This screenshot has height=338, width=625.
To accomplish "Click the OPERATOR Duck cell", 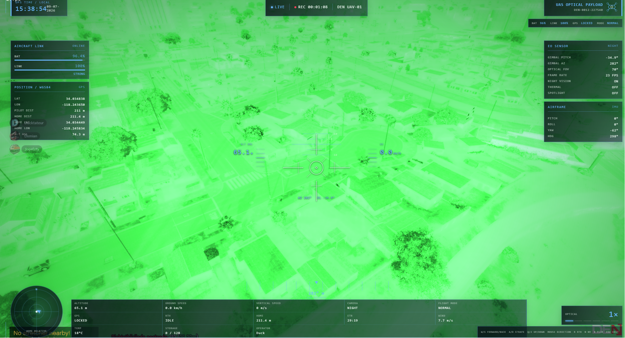I will (x=299, y=331).
